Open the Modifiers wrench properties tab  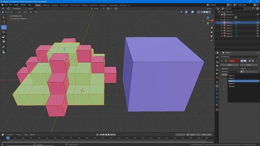[217, 86]
